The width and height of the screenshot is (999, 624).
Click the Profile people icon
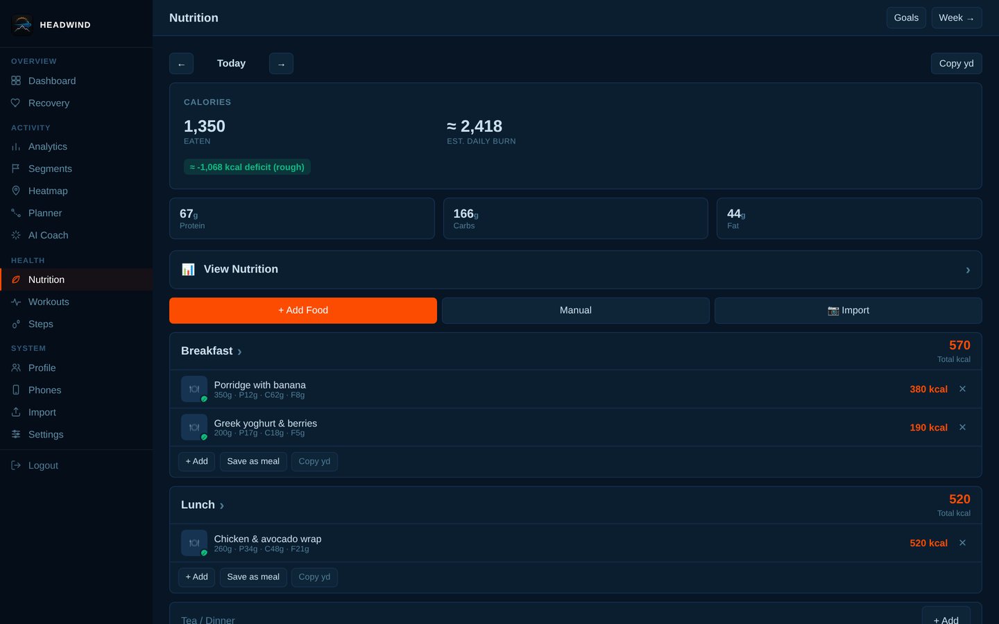pos(16,368)
